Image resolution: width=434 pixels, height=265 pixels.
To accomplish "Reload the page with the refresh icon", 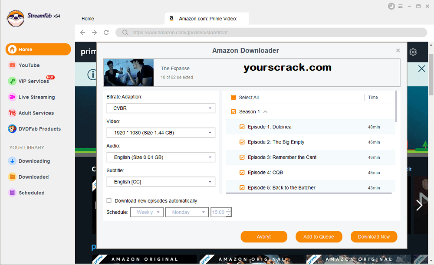I will point(106,33).
